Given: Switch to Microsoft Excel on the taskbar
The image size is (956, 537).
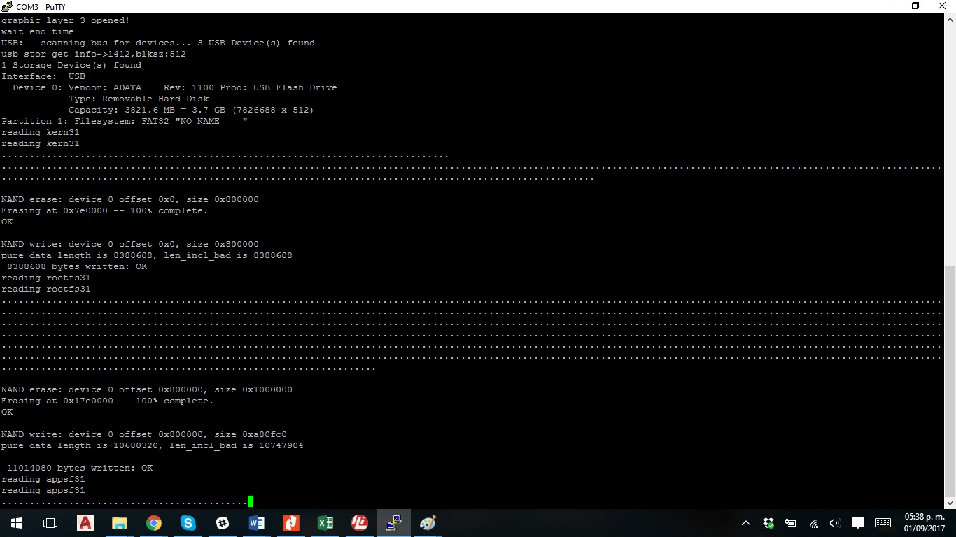Looking at the screenshot, I should [325, 523].
